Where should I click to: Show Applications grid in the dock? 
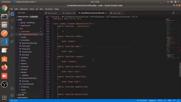coord(5,98)
